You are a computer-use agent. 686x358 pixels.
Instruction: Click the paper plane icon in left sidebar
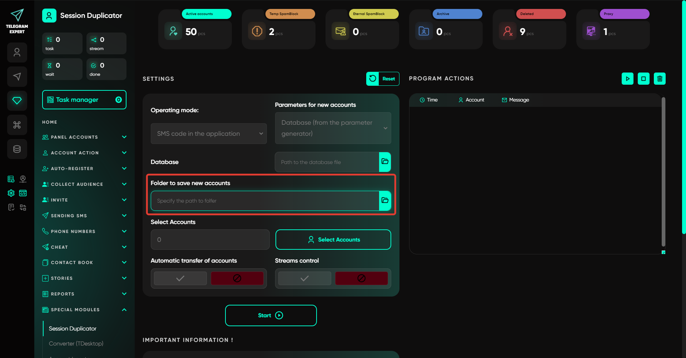pos(17,76)
